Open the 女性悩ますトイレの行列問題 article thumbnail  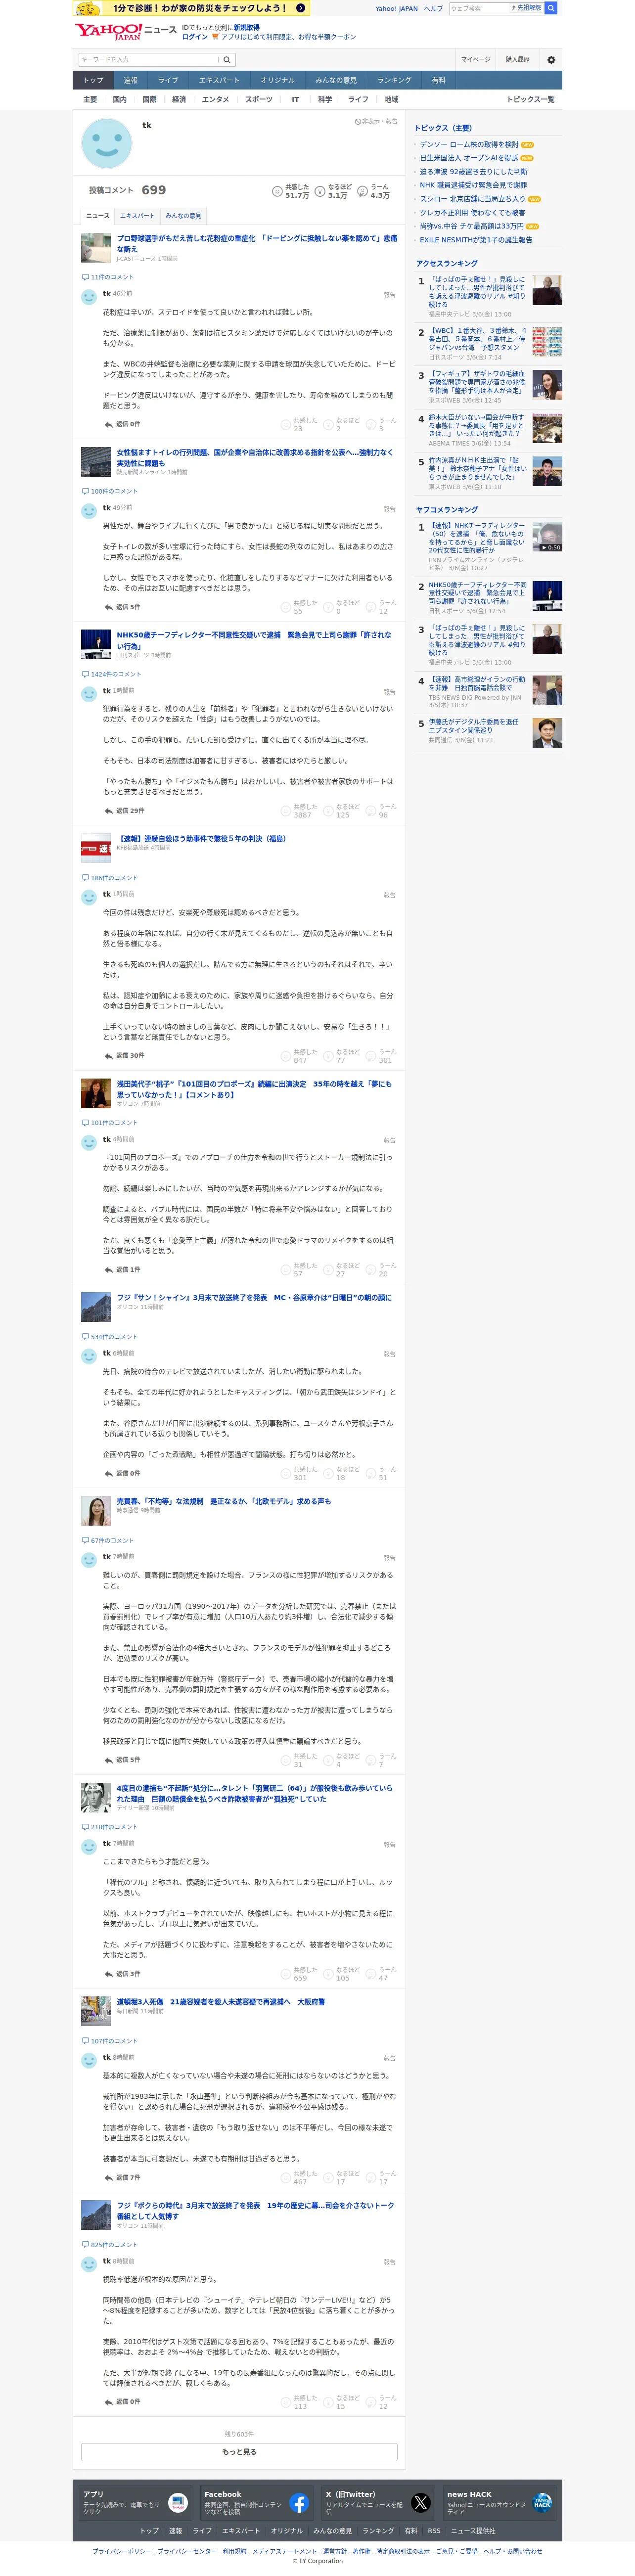coord(96,462)
